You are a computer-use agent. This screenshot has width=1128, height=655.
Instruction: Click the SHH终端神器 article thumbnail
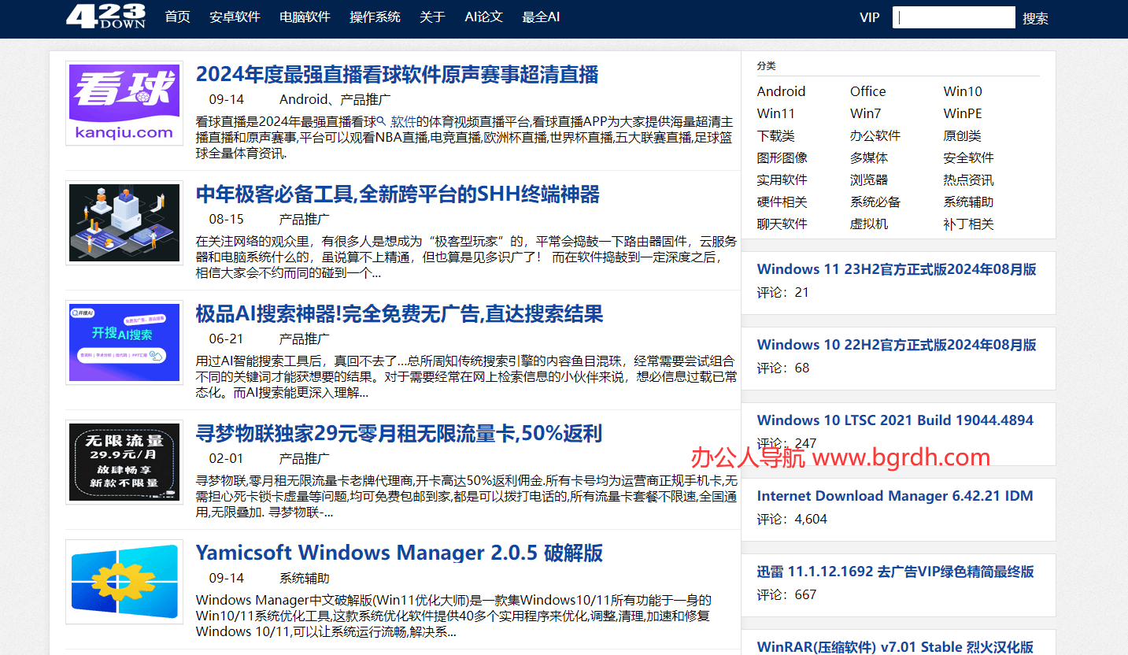point(123,223)
